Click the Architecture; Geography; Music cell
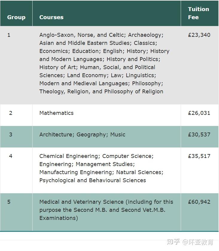 pos(82,135)
